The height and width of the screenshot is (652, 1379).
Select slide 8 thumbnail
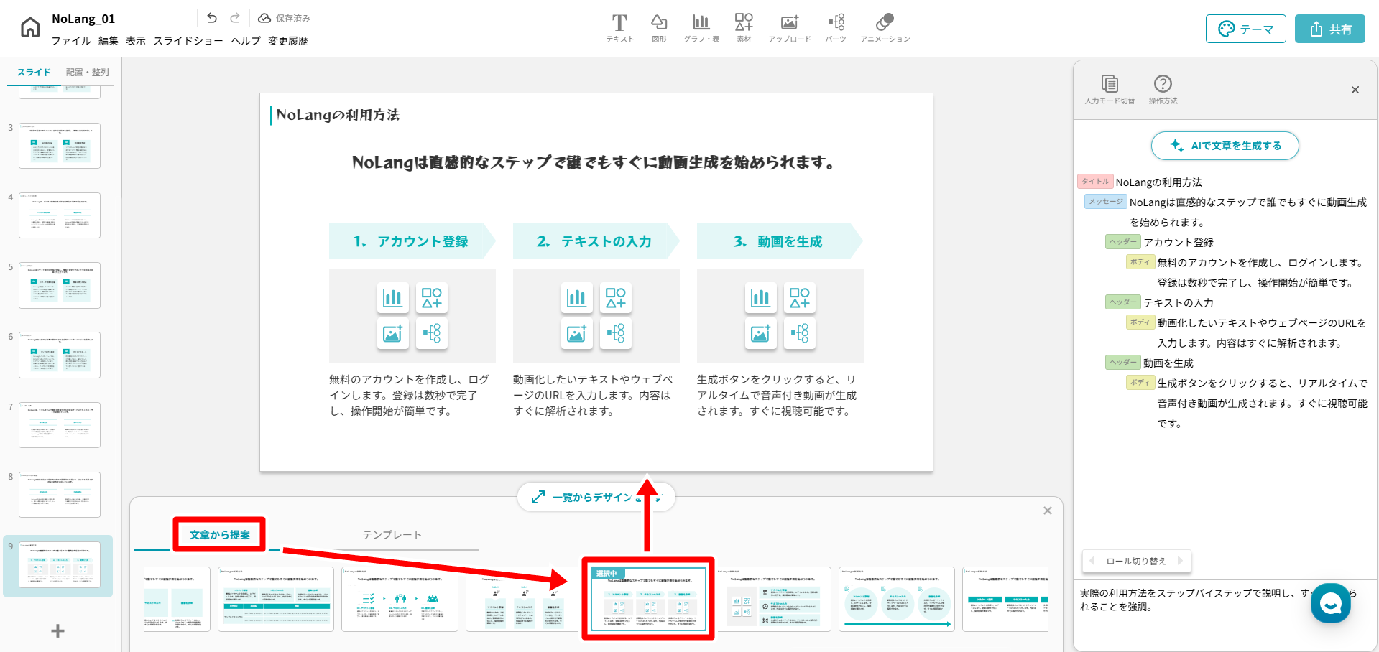(x=60, y=495)
